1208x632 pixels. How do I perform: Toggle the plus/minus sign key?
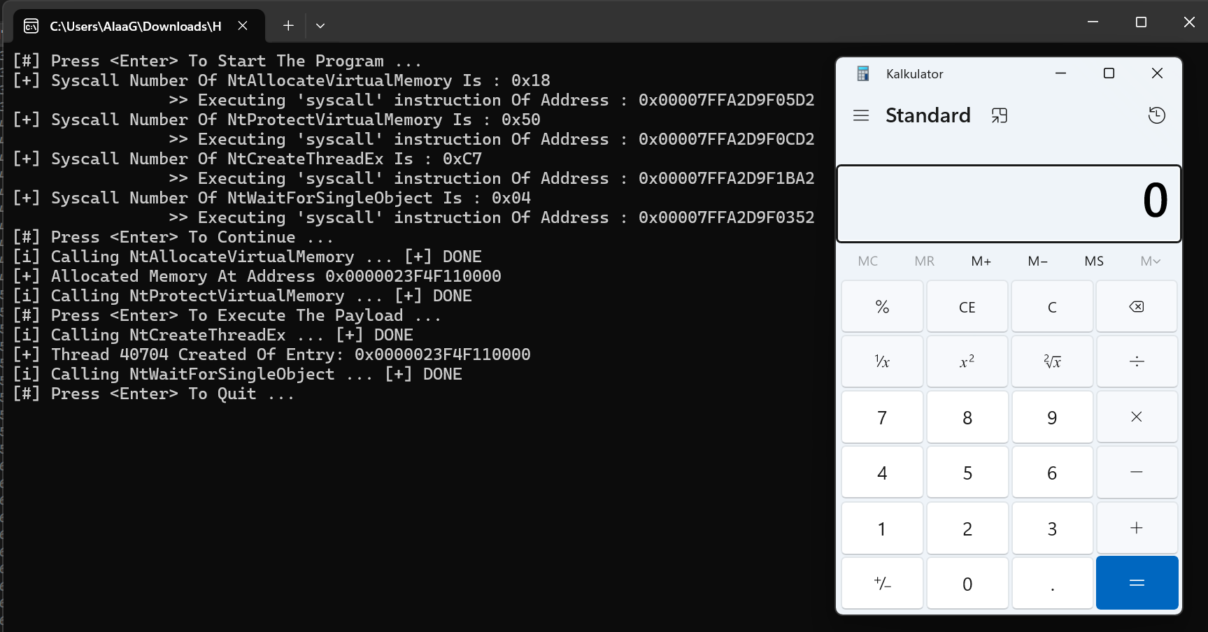882,583
